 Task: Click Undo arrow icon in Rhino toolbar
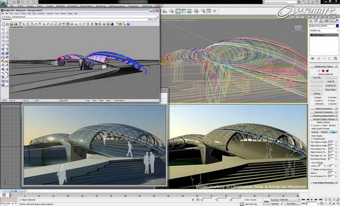pos(36,24)
